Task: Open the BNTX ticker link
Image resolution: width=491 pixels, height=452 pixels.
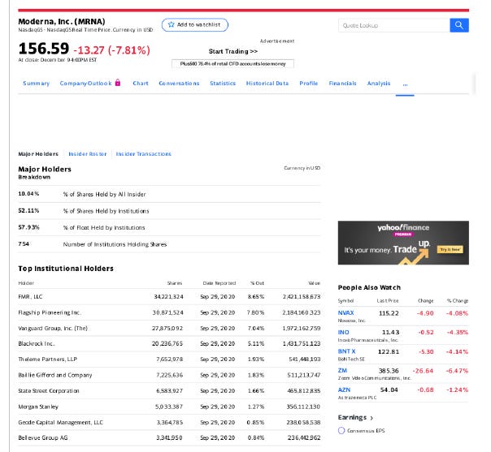Action: pos(346,351)
